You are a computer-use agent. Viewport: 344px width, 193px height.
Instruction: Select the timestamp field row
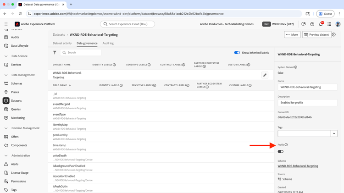pos(161,147)
